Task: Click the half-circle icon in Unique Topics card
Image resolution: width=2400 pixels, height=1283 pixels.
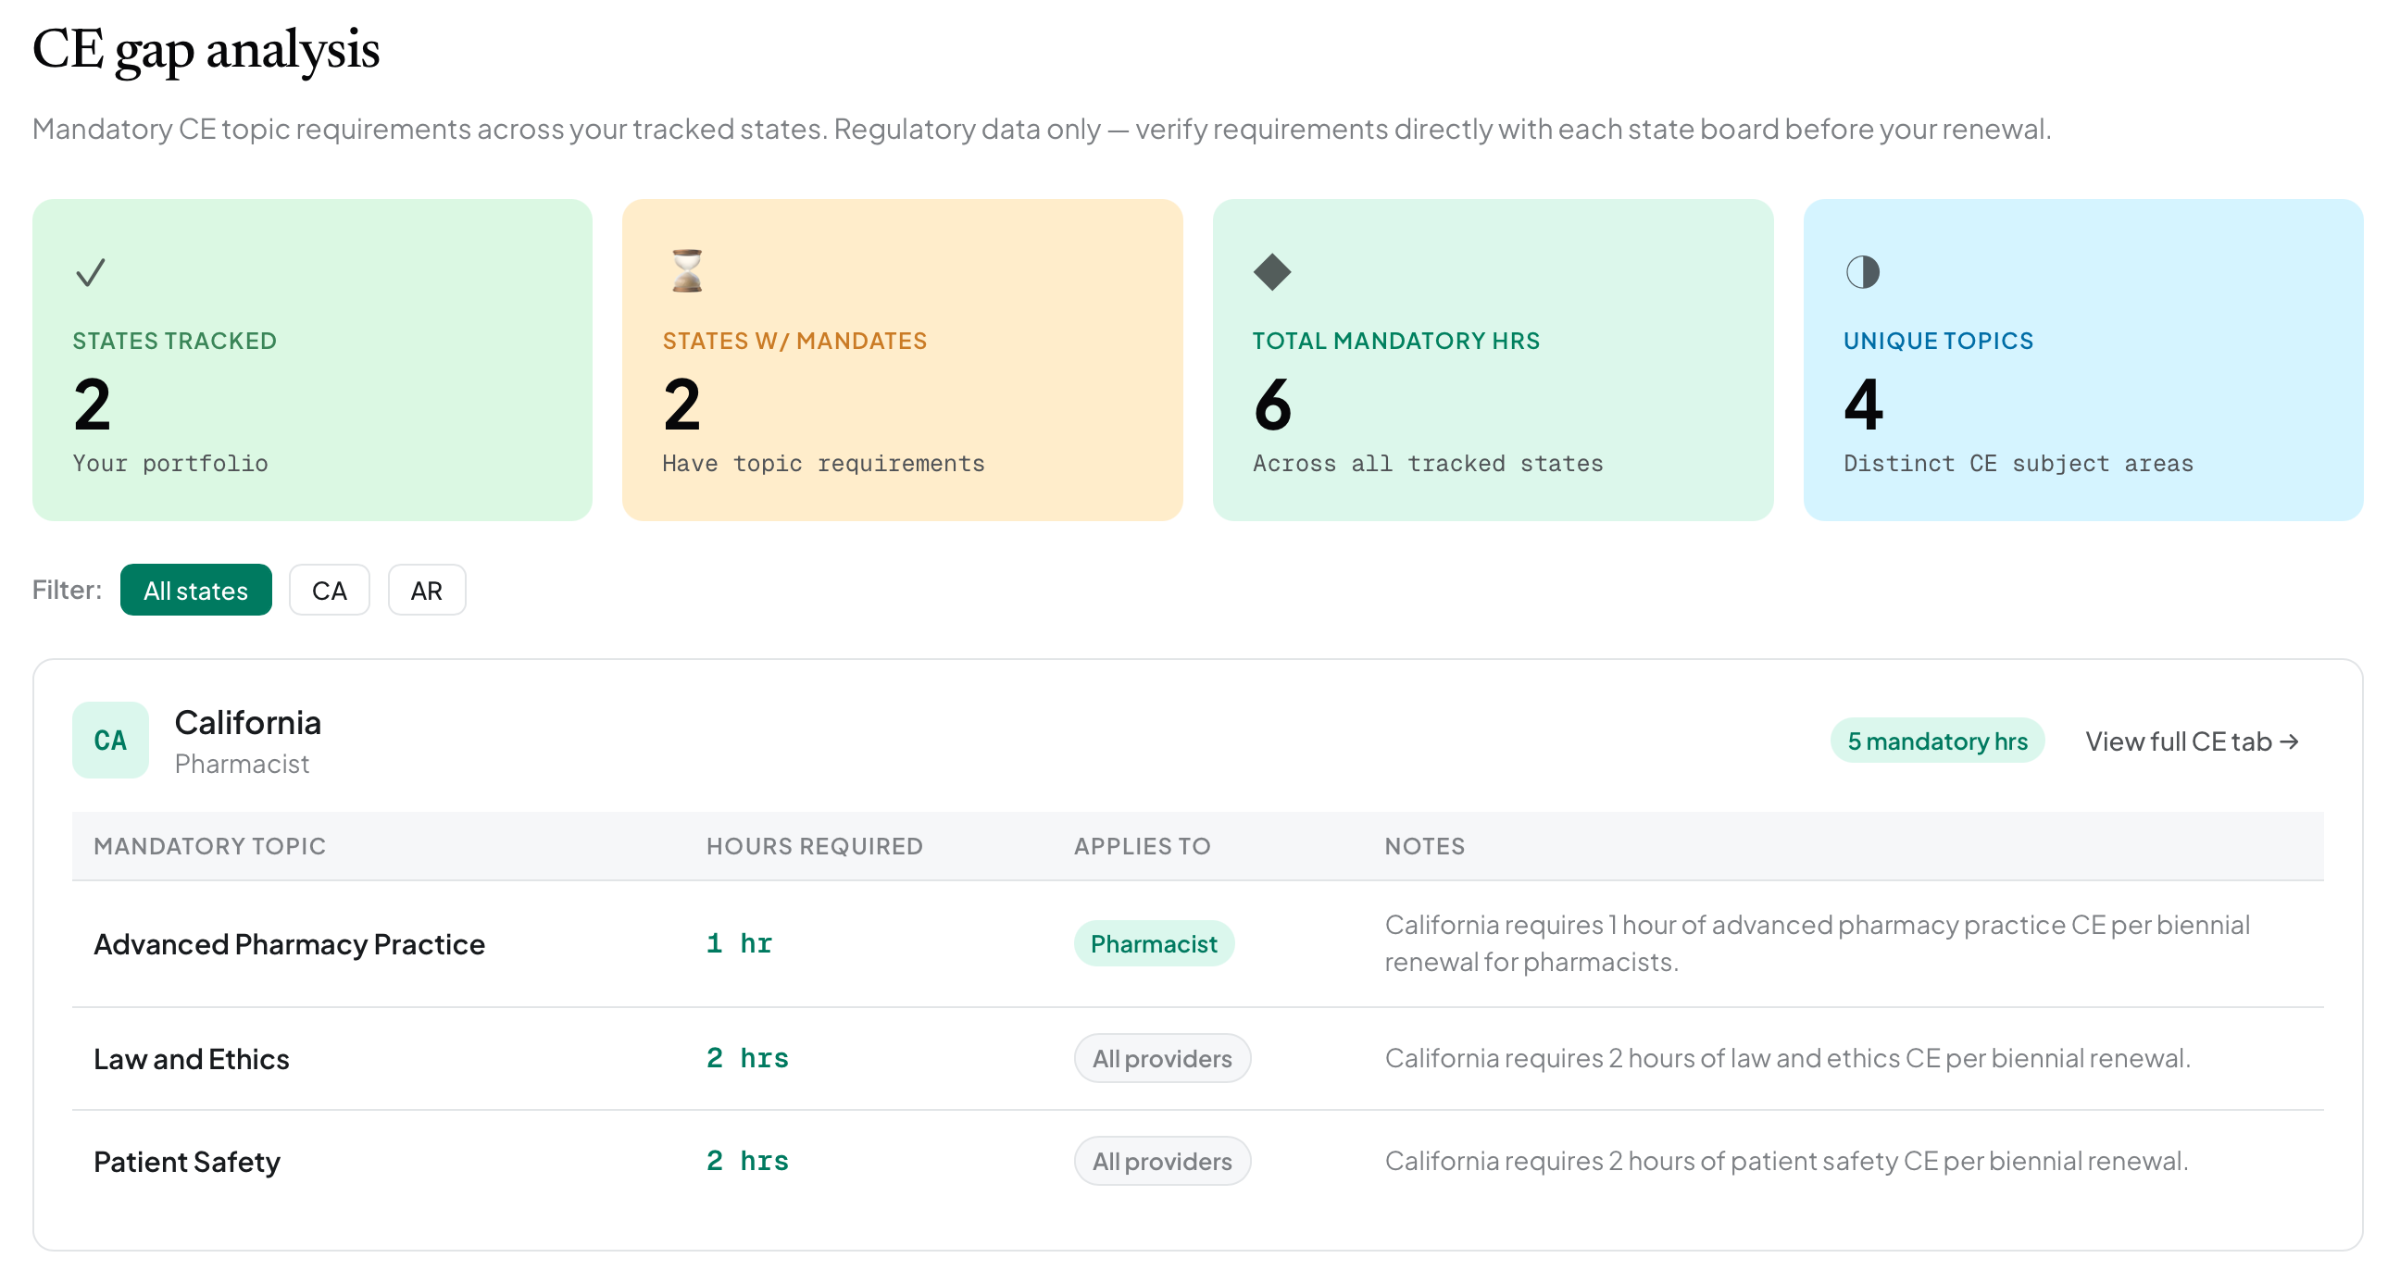Action: pyautogui.click(x=1861, y=272)
